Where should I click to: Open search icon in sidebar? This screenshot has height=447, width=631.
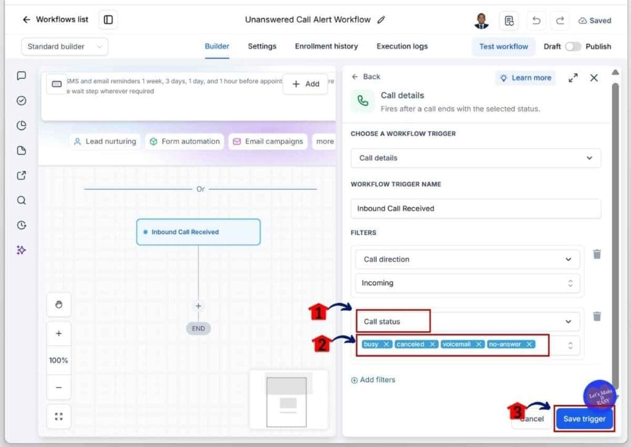tap(22, 200)
